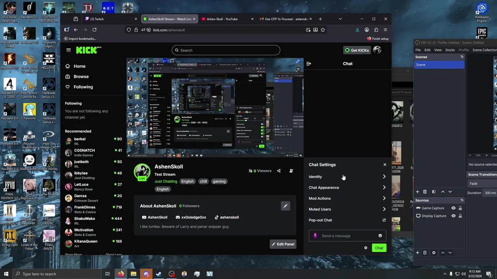
Task: Open the OBS Docks menu
Action: point(450,50)
